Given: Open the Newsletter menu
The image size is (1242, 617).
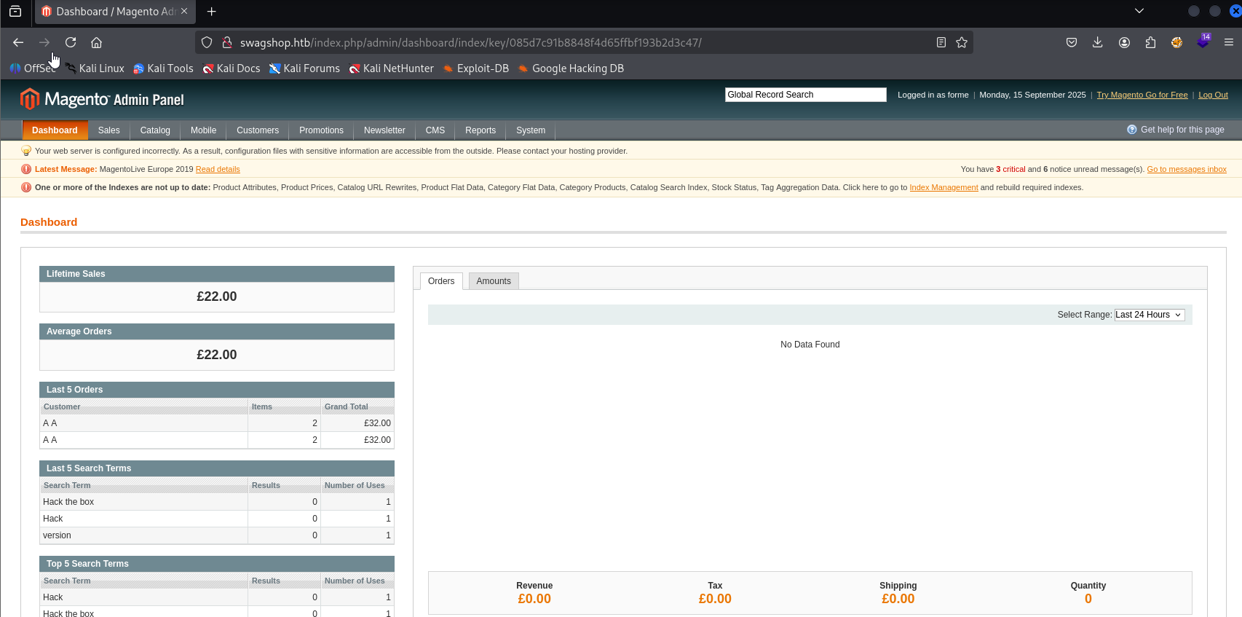Looking at the screenshot, I should (x=384, y=130).
